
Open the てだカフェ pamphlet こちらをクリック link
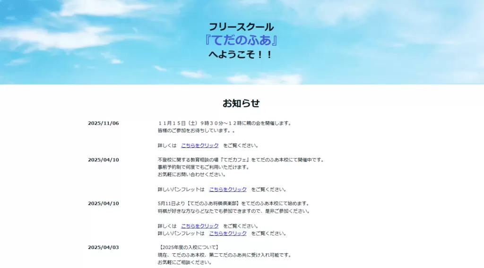tap(228, 190)
